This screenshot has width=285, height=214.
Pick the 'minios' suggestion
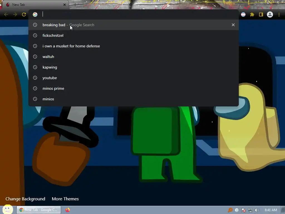[134, 99]
